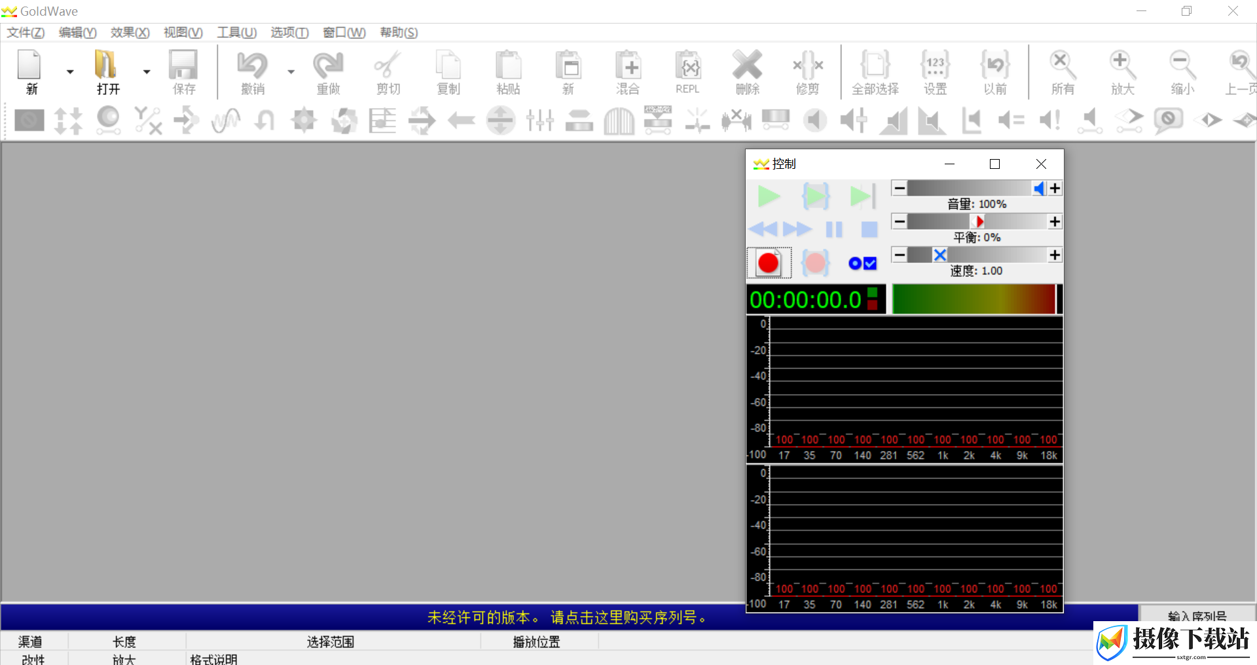Expand the dropdown arrow beside 撤销

tap(291, 72)
